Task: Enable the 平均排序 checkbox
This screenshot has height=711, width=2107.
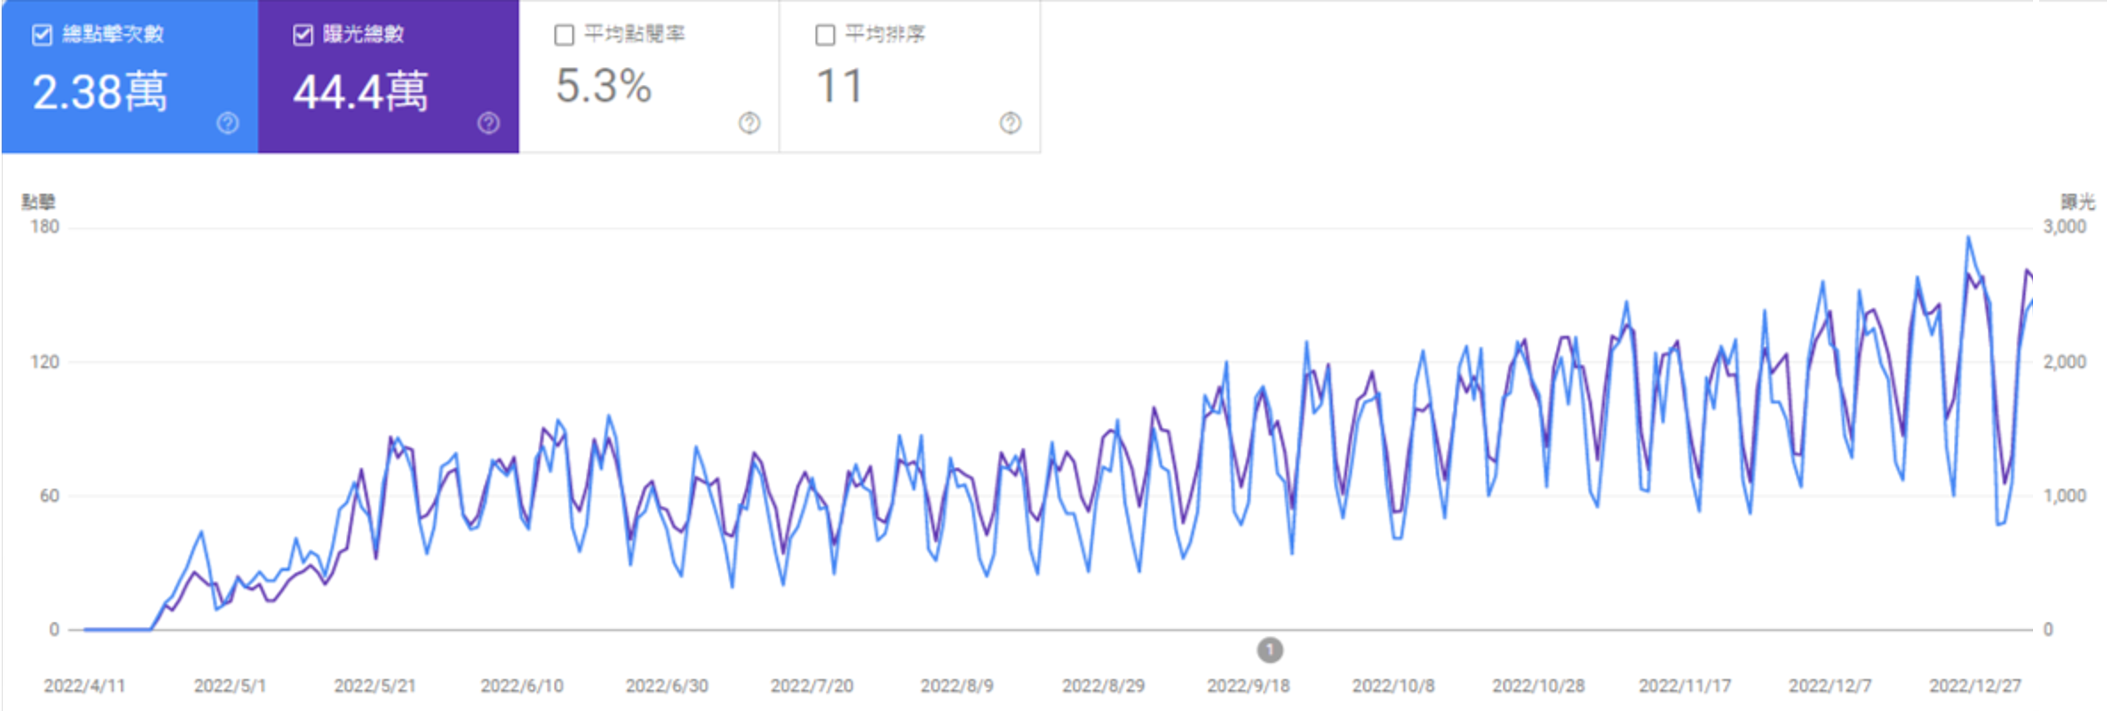Action: tap(825, 34)
